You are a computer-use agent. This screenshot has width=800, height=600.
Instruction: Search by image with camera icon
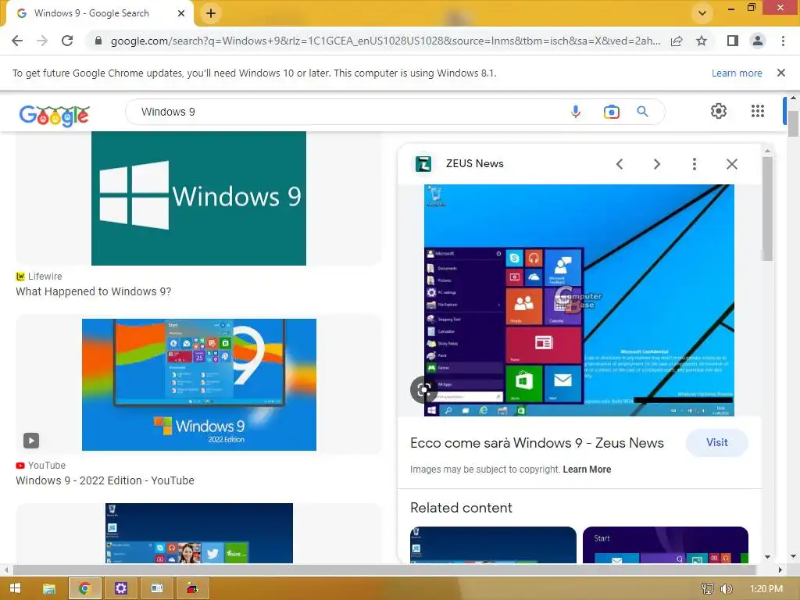click(611, 112)
